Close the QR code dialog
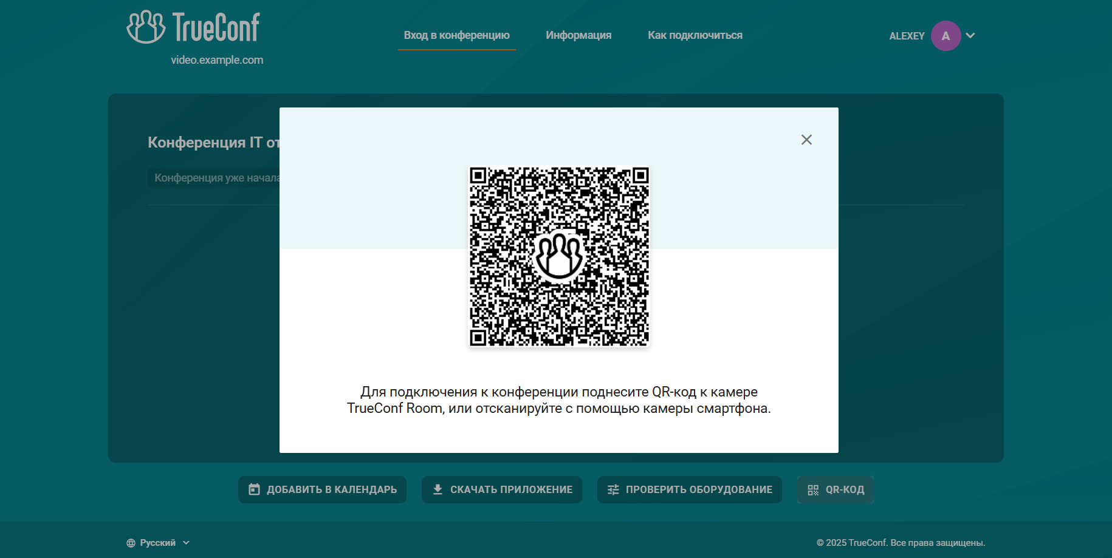1112x558 pixels. click(806, 140)
